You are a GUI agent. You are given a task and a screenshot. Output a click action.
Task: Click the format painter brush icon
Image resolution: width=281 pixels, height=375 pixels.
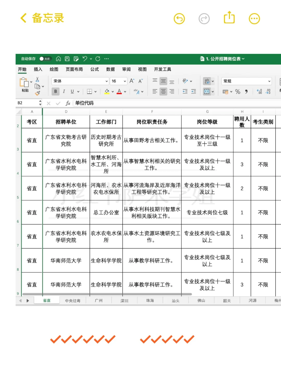pos(37,93)
